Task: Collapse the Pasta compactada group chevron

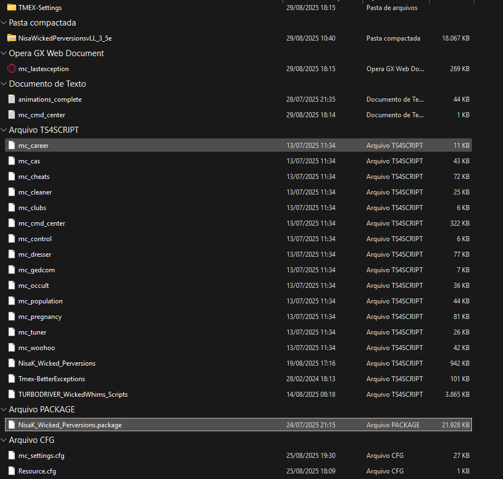Action: click(4, 23)
